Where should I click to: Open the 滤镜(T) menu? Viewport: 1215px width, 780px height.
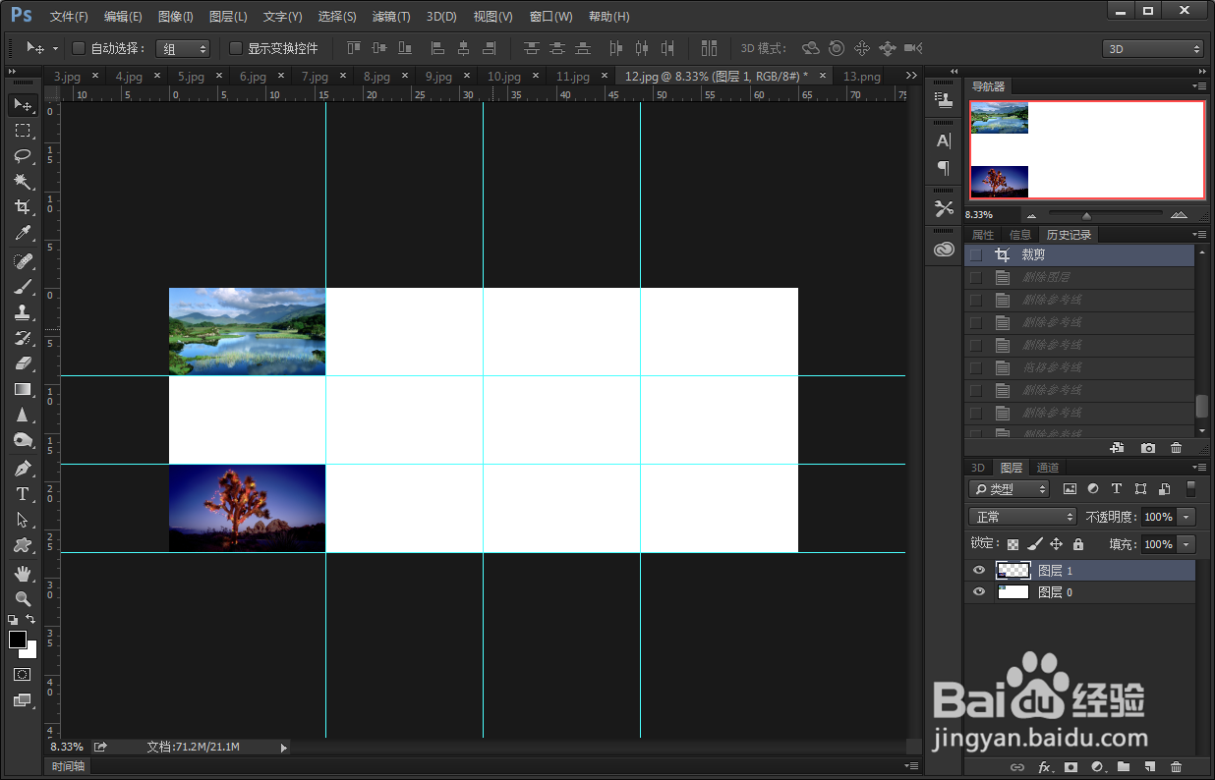click(x=391, y=17)
